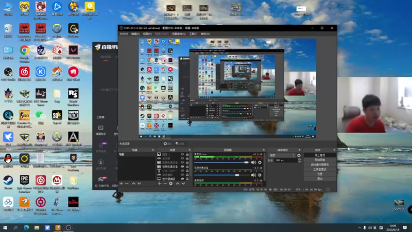The width and height of the screenshot is (412, 232).
Task: Open source properties gear in Sources toolbar
Action: (x=171, y=184)
